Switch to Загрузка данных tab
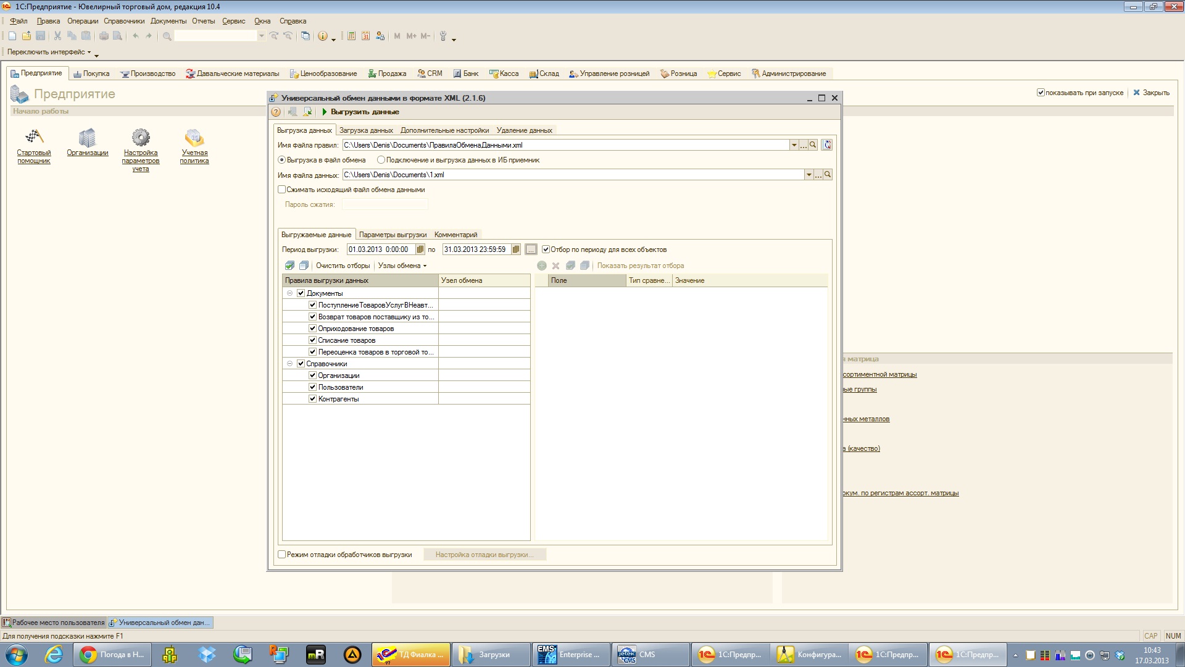The width and height of the screenshot is (1185, 667). (366, 130)
